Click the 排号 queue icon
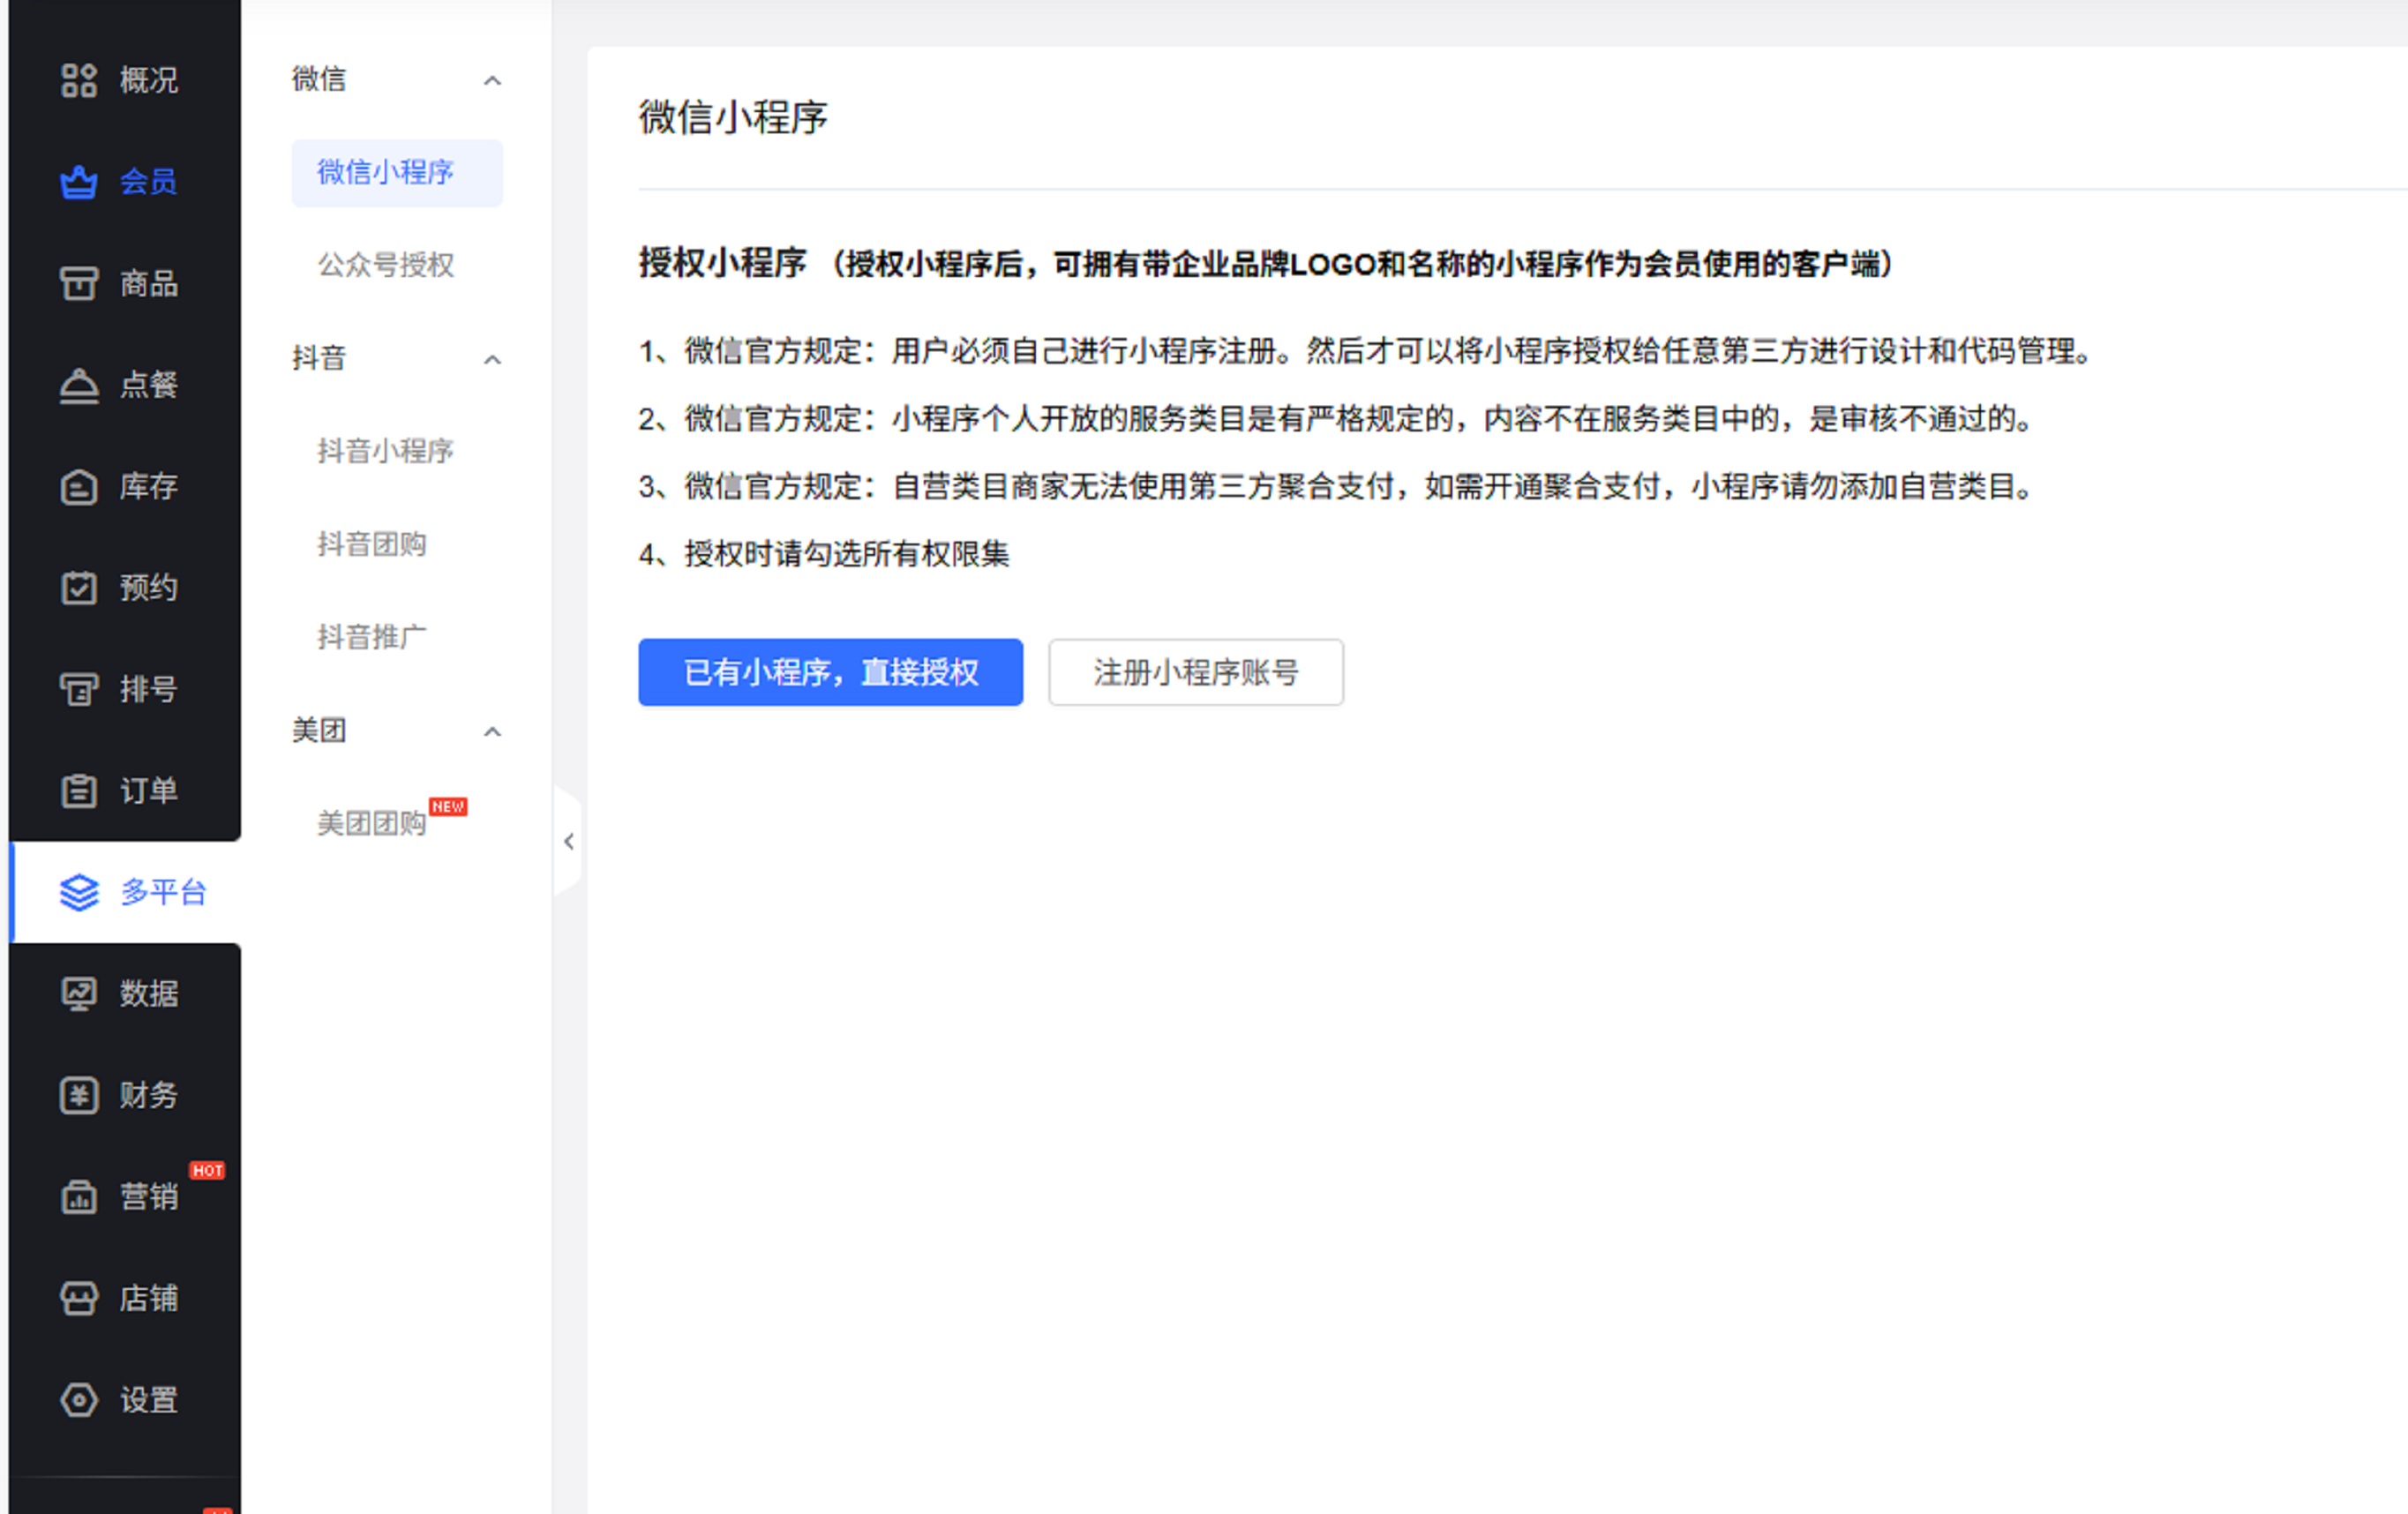The height and width of the screenshot is (1514, 2408). point(79,689)
